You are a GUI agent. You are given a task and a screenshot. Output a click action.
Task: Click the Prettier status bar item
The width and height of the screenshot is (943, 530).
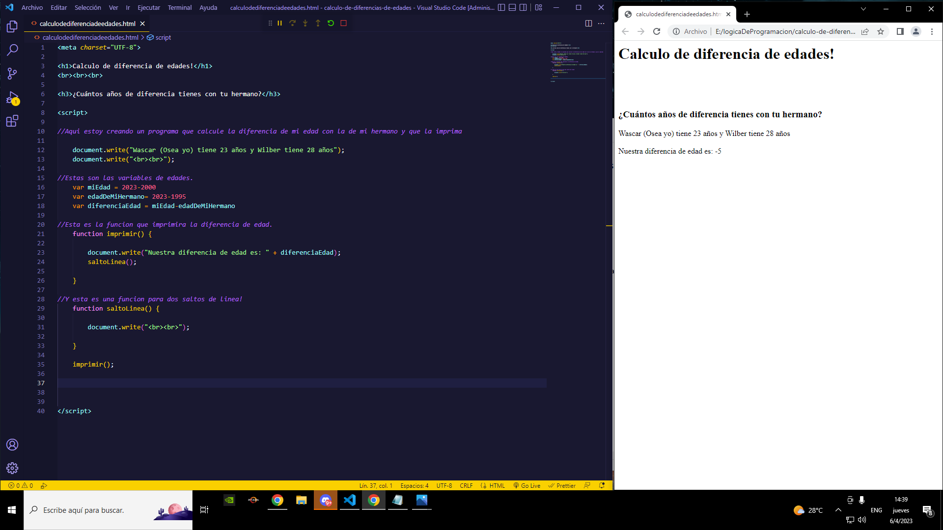pyautogui.click(x=562, y=486)
